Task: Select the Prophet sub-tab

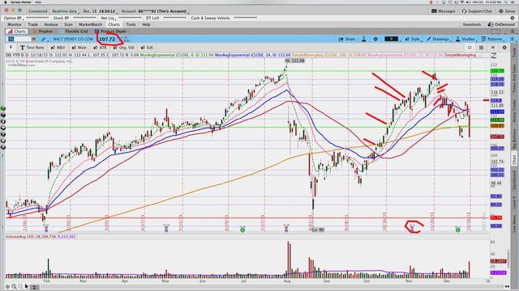Action: (43, 32)
